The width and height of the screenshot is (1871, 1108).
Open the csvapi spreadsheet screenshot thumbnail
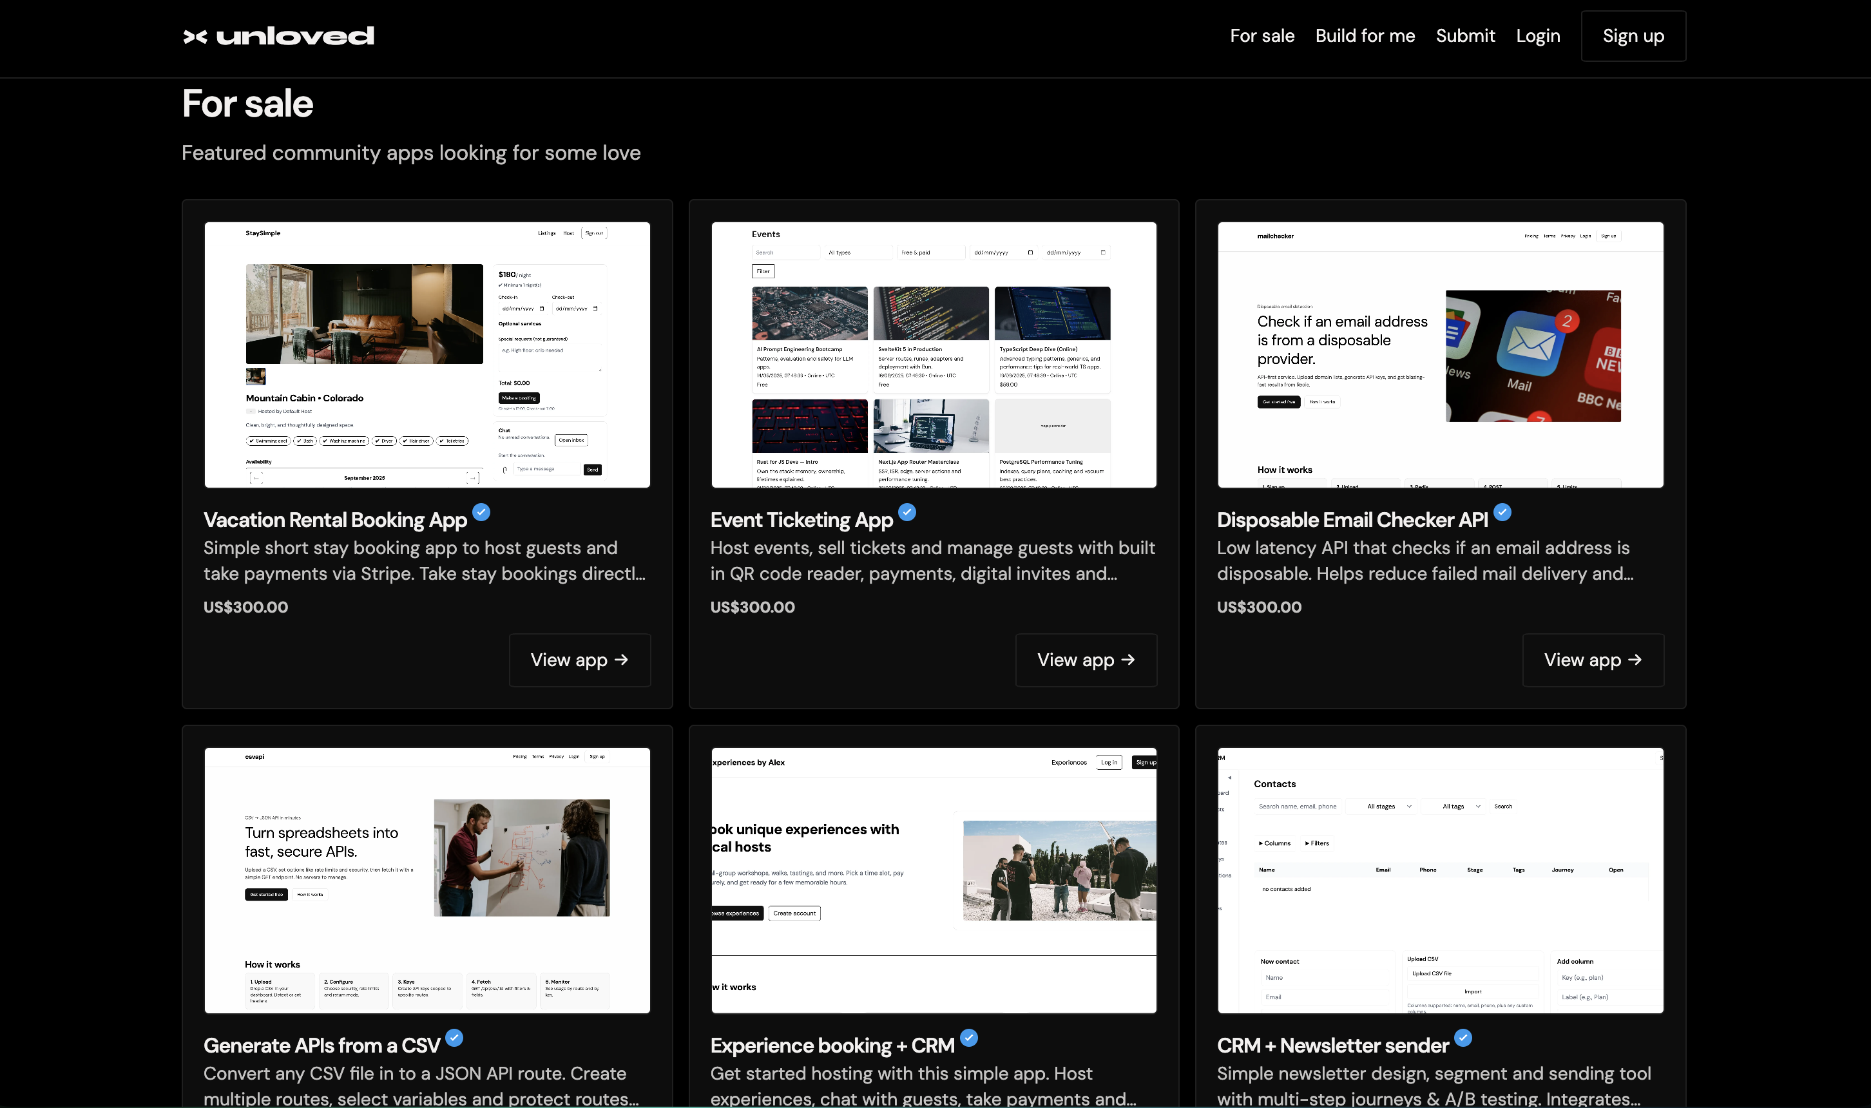click(x=427, y=880)
